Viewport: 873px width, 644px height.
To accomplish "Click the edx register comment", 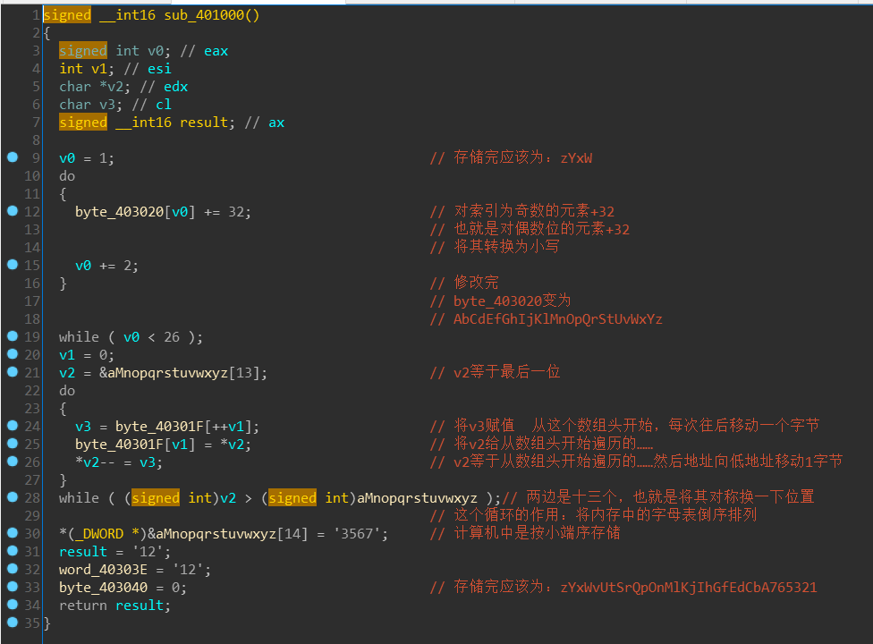I will pos(176,87).
